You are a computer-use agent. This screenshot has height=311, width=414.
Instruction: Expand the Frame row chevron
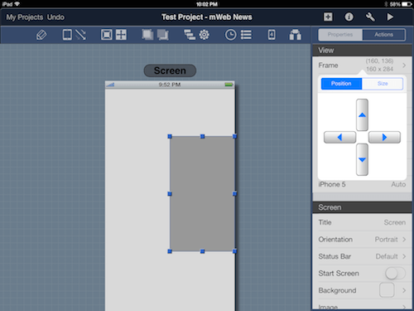tap(404, 66)
